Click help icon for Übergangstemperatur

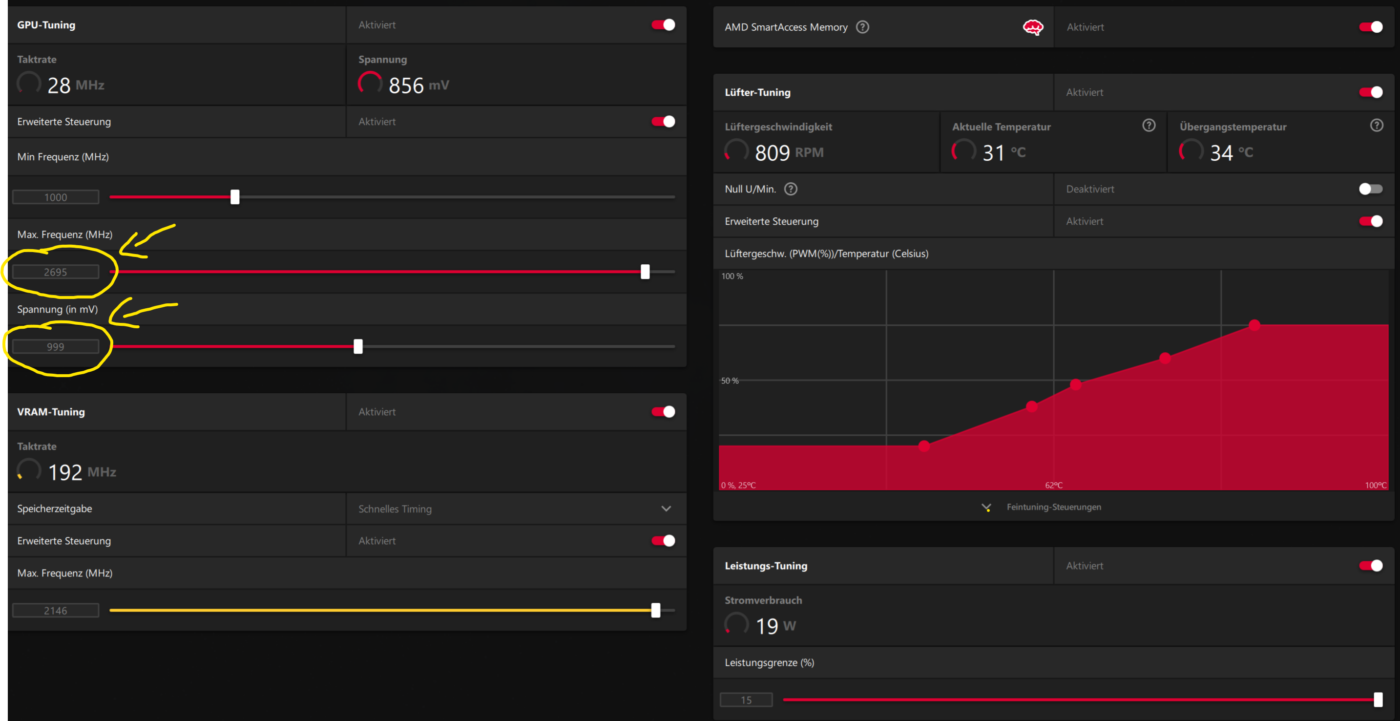pyautogui.click(x=1376, y=126)
